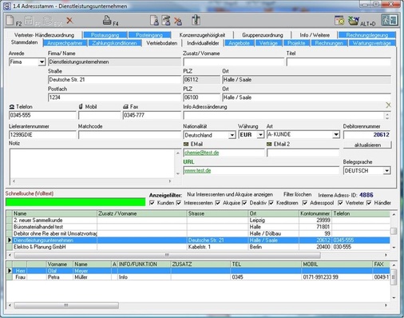Switch to the Ansprechpartner tab

pos(65,43)
